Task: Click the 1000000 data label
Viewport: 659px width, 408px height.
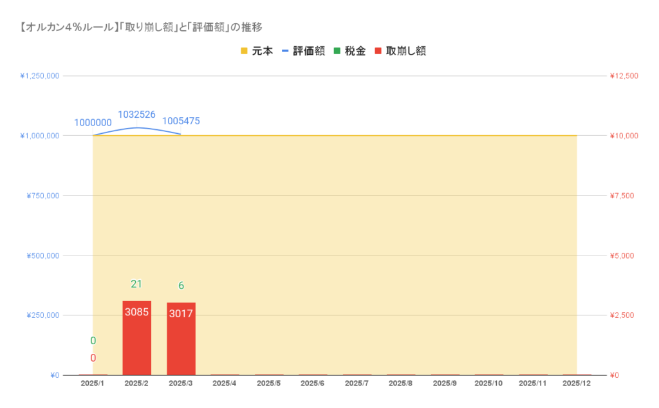Action: click(x=93, y=123)
